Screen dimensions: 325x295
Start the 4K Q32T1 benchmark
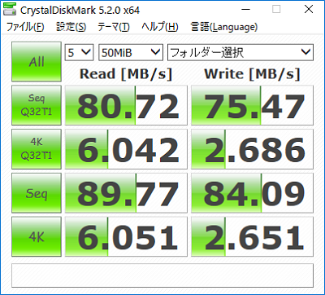tap(37, 149)
